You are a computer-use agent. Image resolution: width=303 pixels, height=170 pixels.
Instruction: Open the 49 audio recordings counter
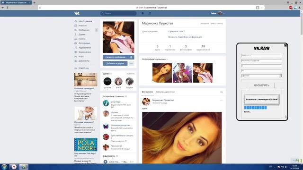[203, 48]
